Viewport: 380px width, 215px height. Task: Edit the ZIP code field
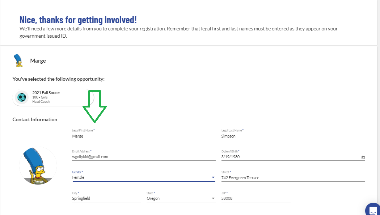pyautogui.click(x=256, y=198)
